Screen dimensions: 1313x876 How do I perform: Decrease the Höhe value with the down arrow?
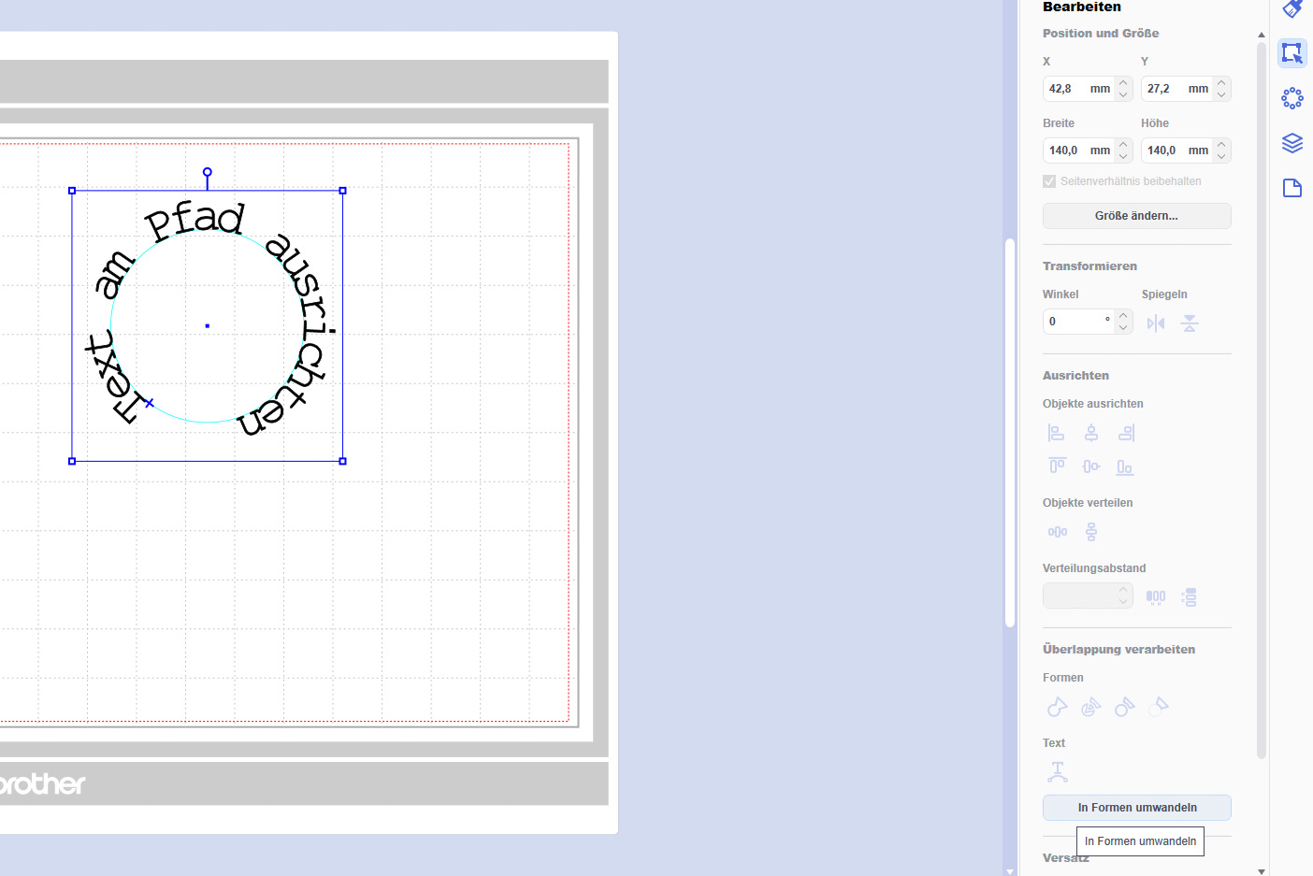[x=1221, y=156]
